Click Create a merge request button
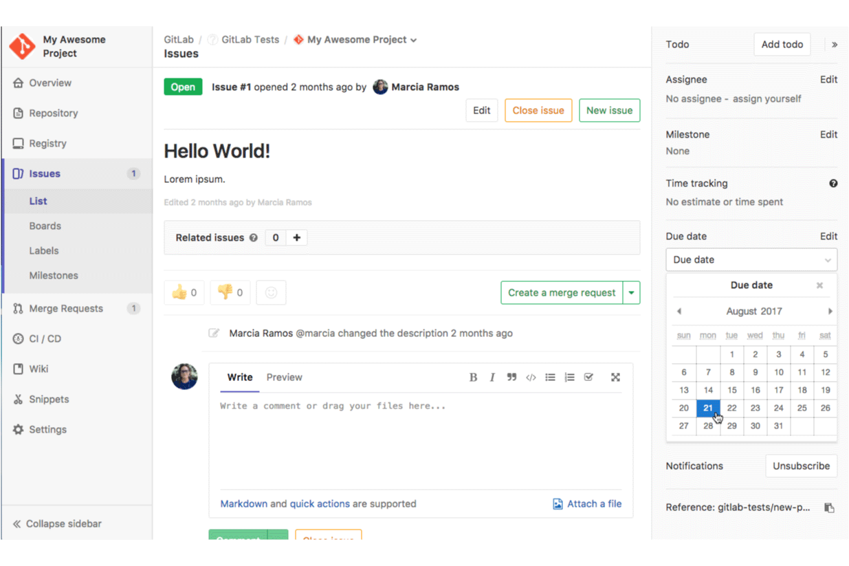Screen dimensions: 849x566 point(562,292)
